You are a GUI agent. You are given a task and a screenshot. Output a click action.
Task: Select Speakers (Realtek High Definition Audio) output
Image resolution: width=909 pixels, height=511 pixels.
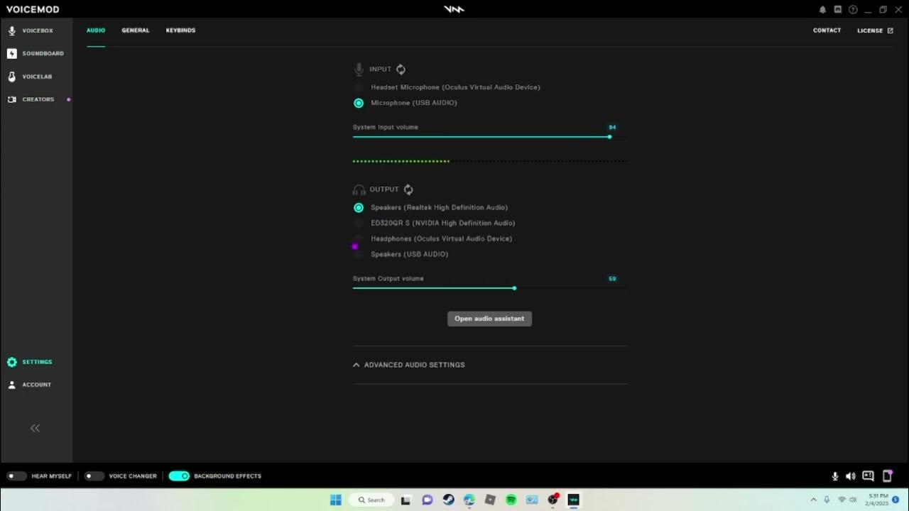431,207
